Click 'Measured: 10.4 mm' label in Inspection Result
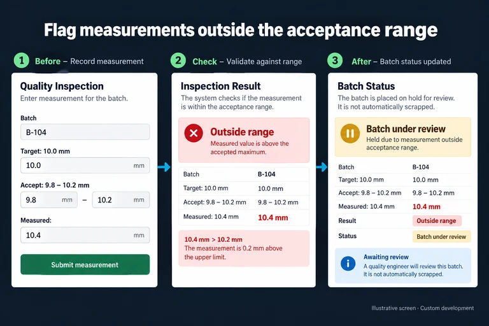This screenshot has width=489, height=326. 211,216
